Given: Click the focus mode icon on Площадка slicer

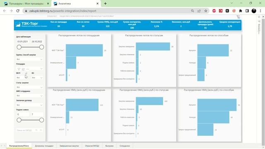Looking at the screenshot, I should [23, 69].
